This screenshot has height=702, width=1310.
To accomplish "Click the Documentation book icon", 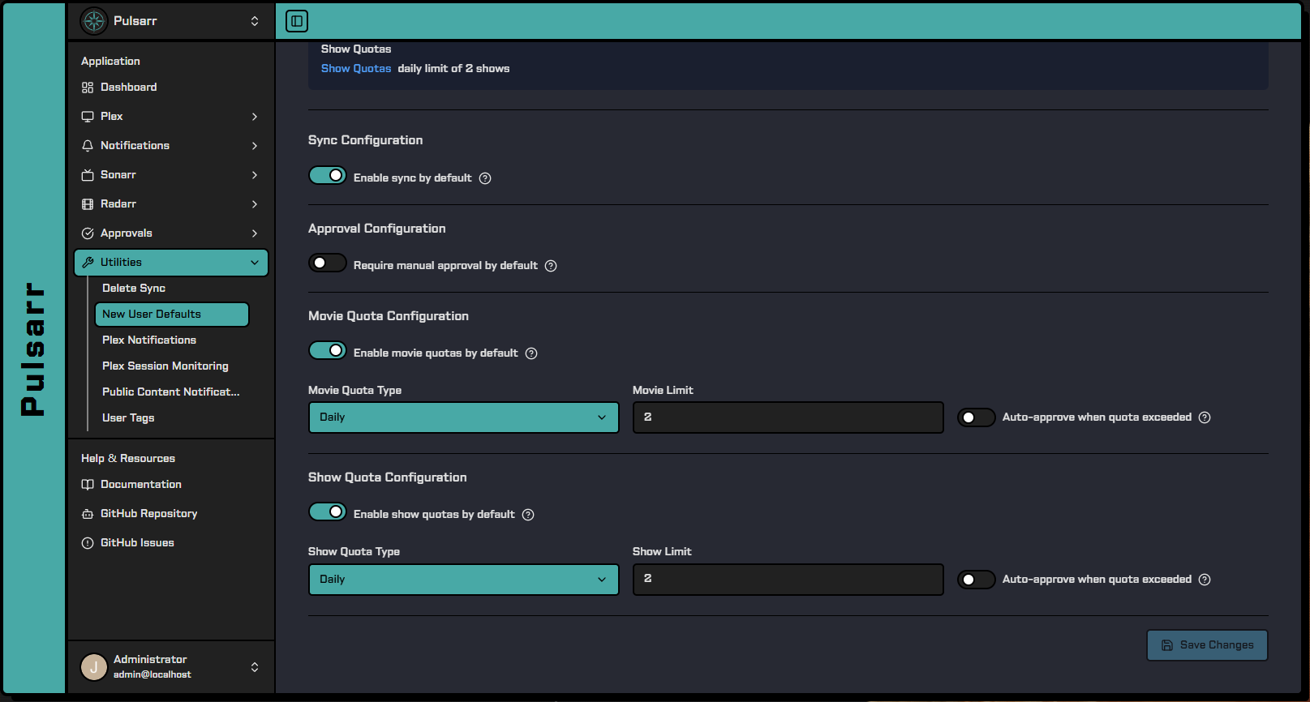I will (x=88, y=485).
